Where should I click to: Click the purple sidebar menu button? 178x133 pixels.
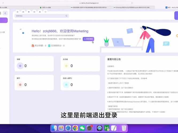(x=4, y=20)
